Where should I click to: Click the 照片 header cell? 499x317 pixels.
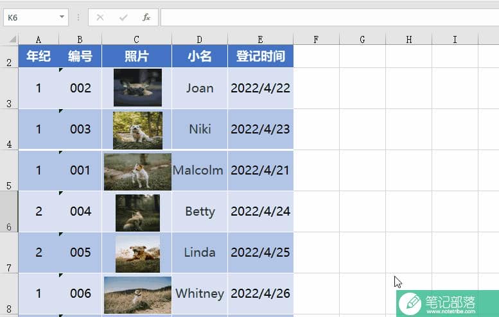pyautogui.click(x=137, y=56)
